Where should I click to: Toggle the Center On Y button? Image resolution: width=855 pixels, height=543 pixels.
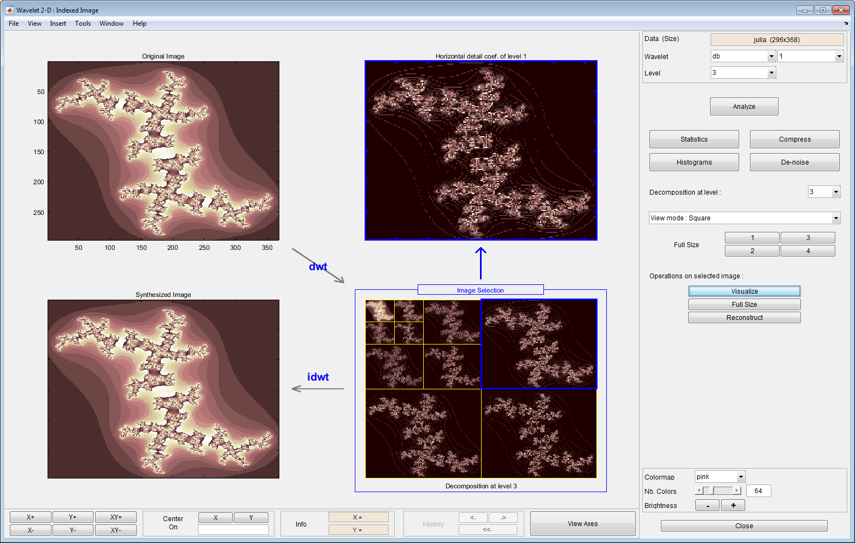[x=251, y=517]
